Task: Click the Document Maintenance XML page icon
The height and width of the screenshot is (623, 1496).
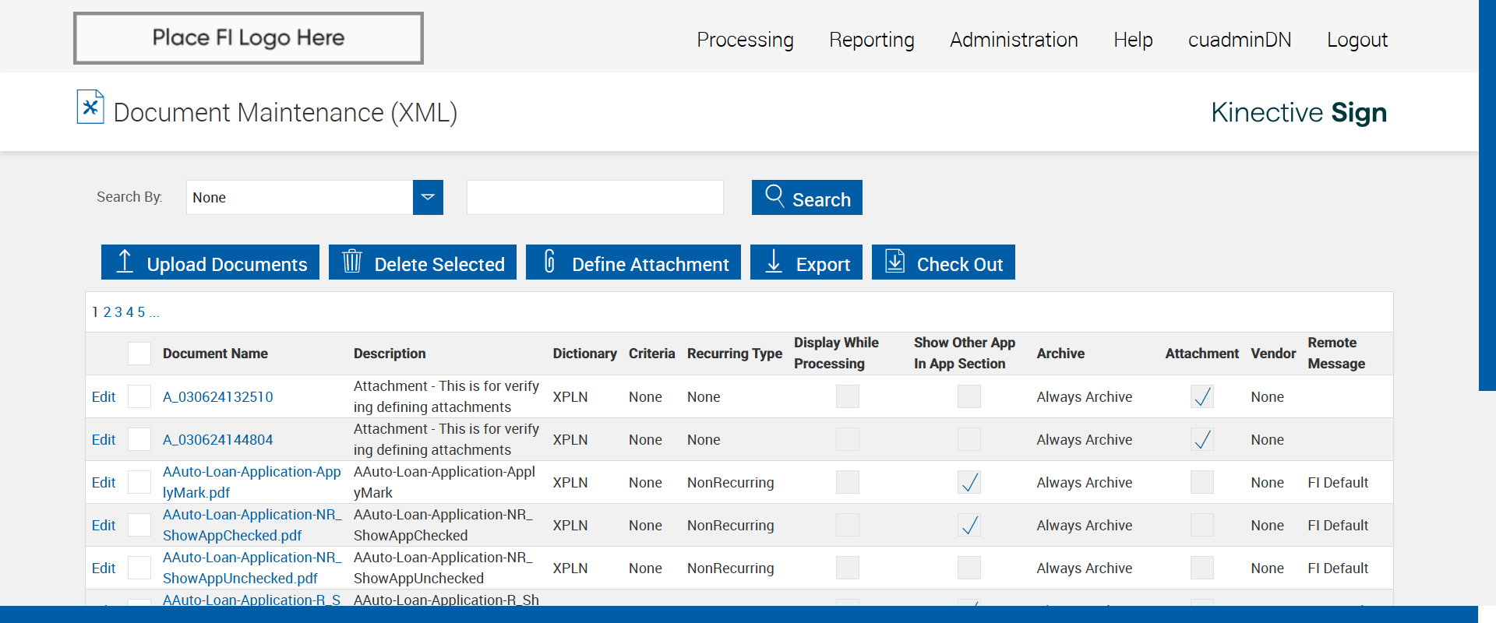Action: click(90, 107)
